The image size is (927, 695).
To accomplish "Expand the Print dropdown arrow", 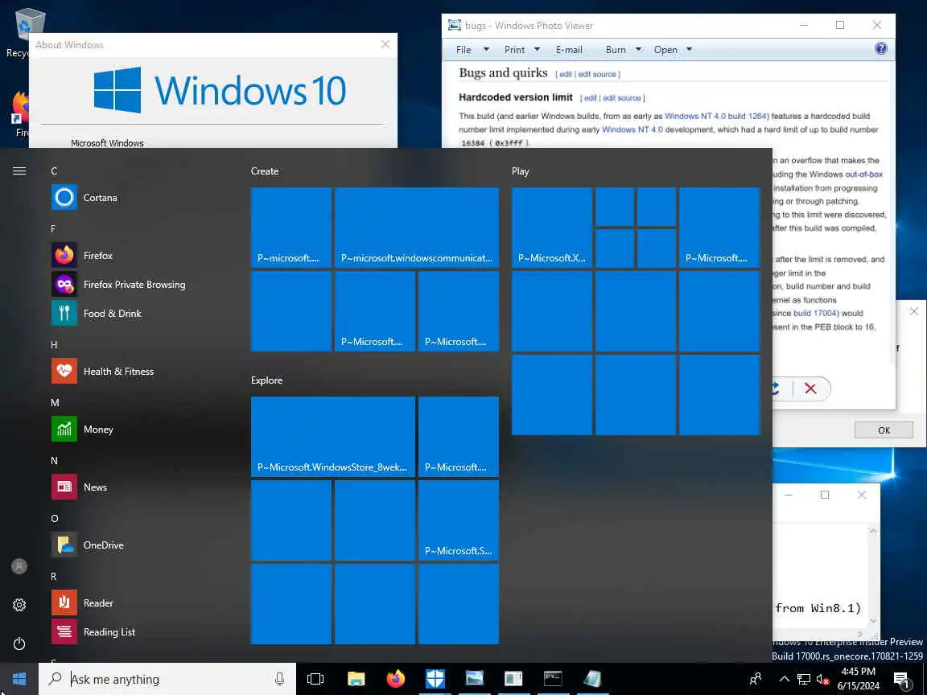I will point(537,50).
